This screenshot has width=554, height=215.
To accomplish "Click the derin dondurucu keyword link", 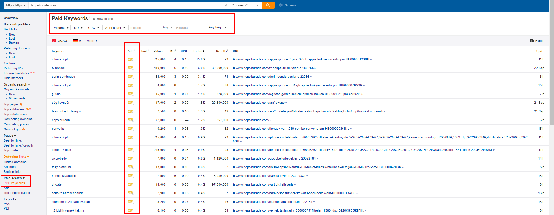I will 63,77.
